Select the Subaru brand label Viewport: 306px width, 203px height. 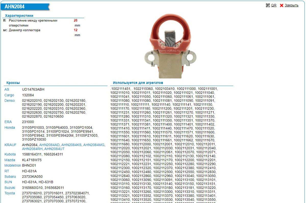[x=10, y=177]
